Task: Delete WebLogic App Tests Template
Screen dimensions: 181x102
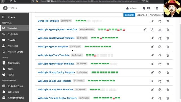Action: tap(167, 55)
